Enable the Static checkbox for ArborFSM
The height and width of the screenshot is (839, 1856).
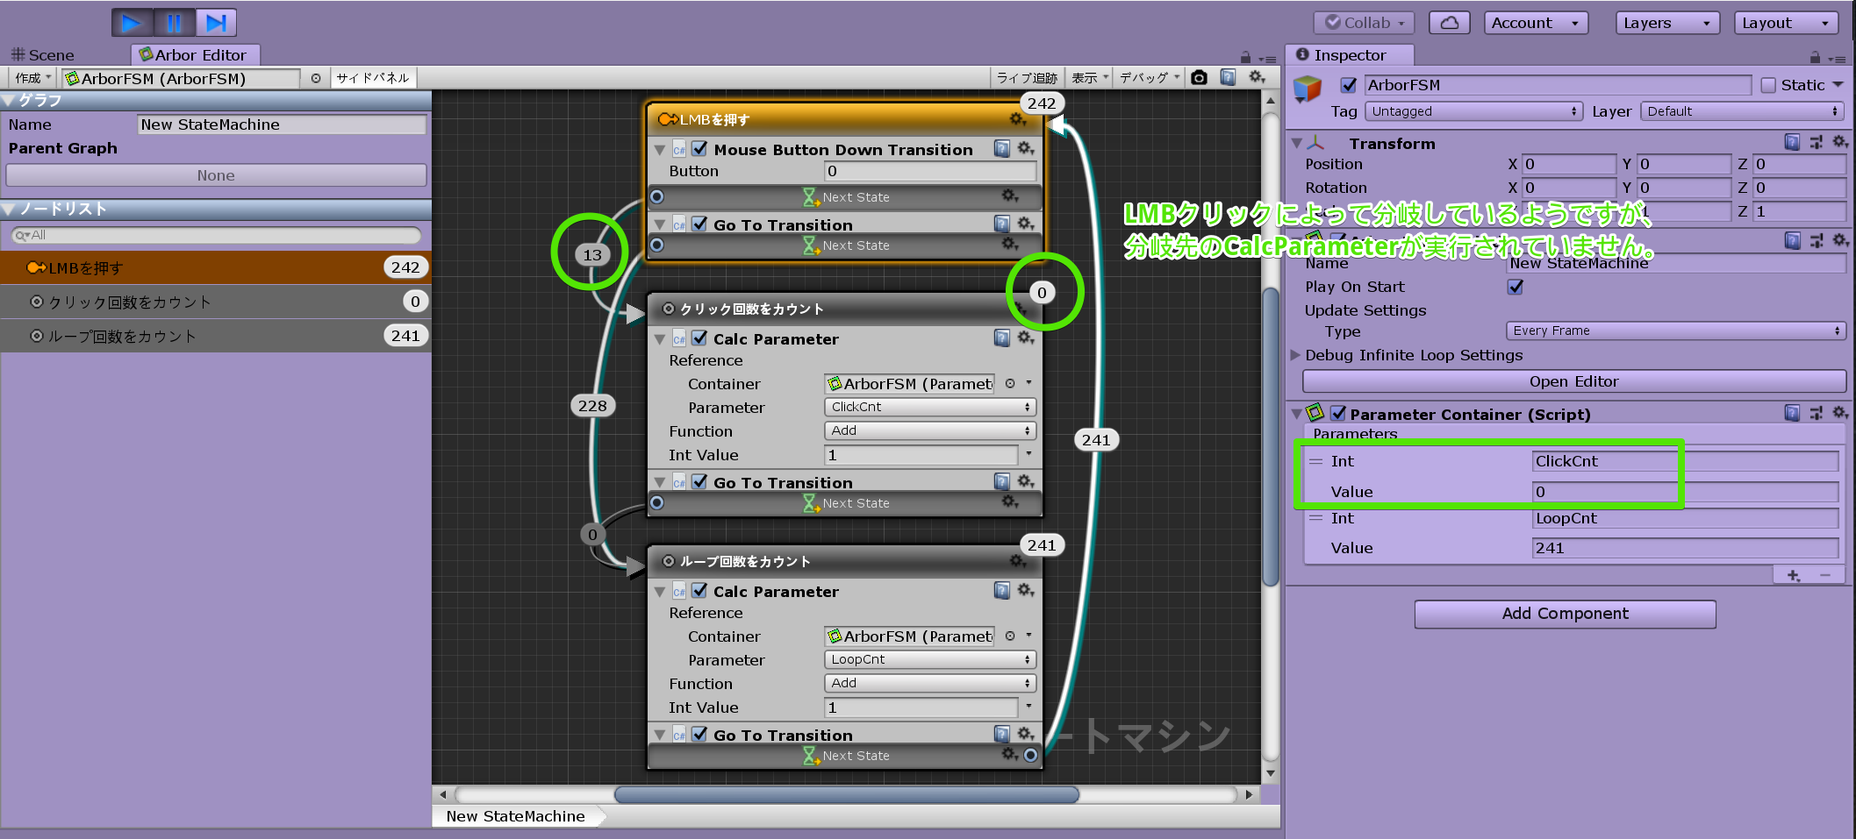pyautogui.click(x=1766, y=84)
